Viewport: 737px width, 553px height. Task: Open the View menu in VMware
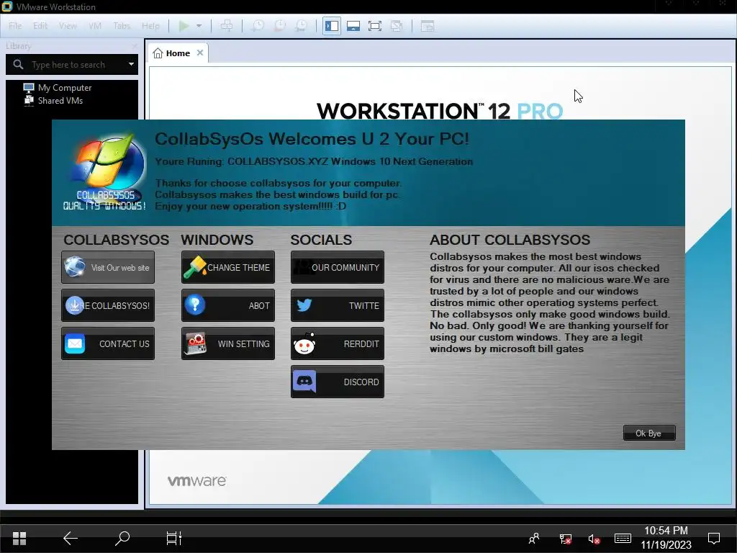pos(68,26)
